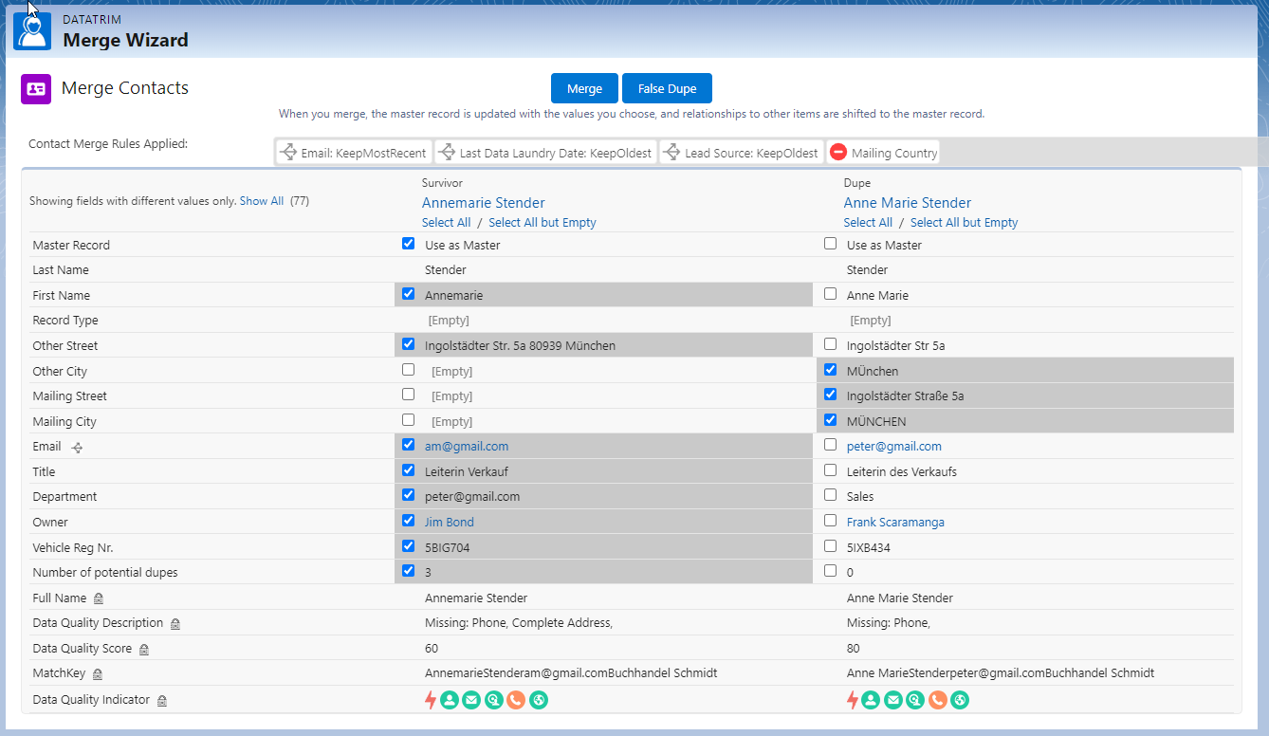Screen dimensions: 1269x736
Task: Click Select All under Survivor
Action: (x=446, y=223)
